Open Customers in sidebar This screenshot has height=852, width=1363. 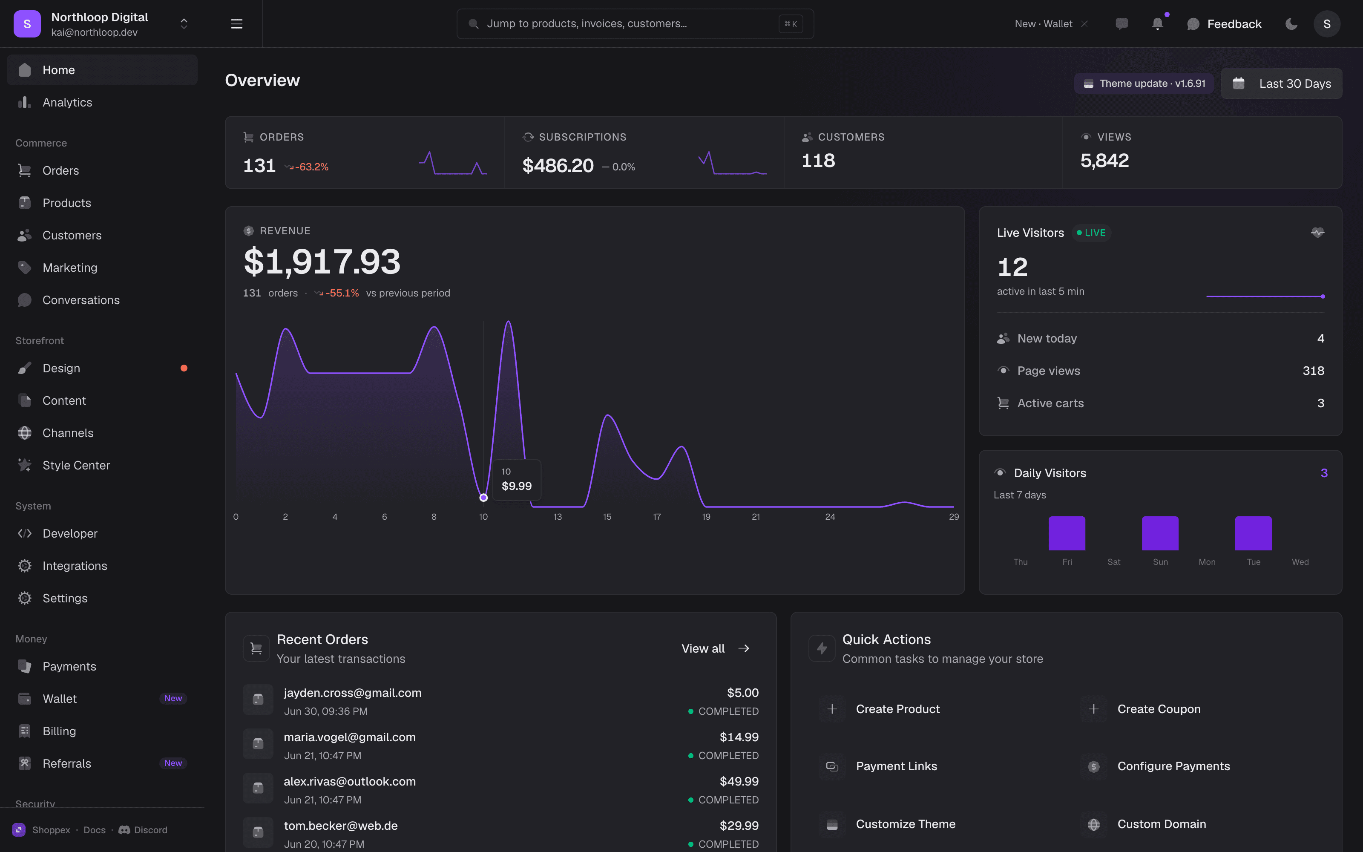[x=102, y=235]
